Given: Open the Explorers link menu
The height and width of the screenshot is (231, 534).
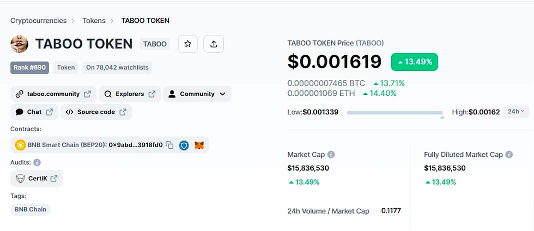Looking at the screenshot, I should coord(130,94).
